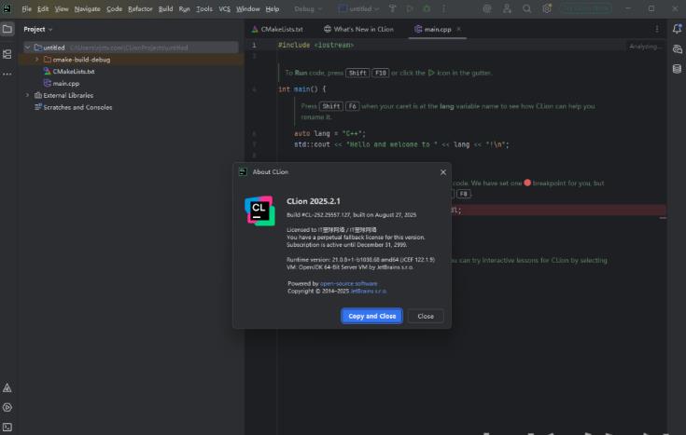
Task: Open the Debug build profile dropdown
Action: click(307, 8)
